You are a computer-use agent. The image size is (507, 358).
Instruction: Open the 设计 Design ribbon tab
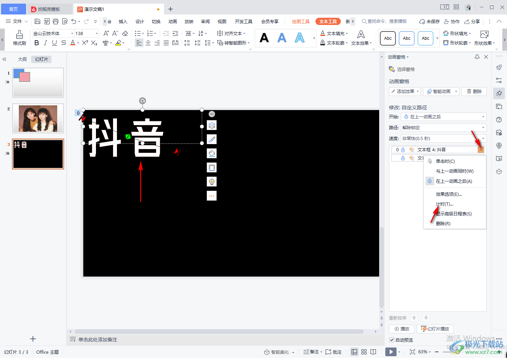140,21
